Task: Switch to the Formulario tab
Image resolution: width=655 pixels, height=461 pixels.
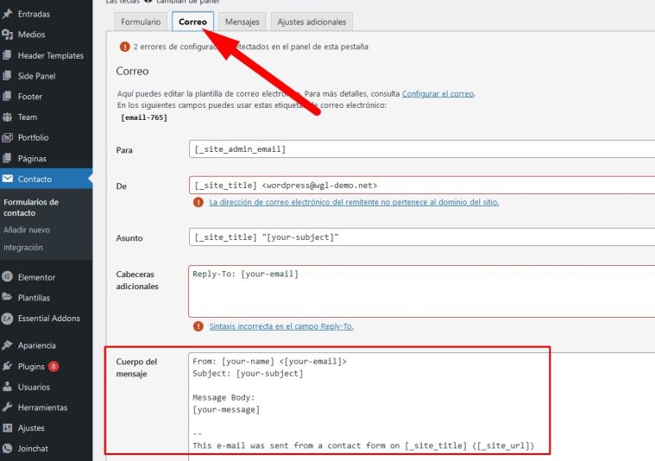Action: (x=140, y=21)
